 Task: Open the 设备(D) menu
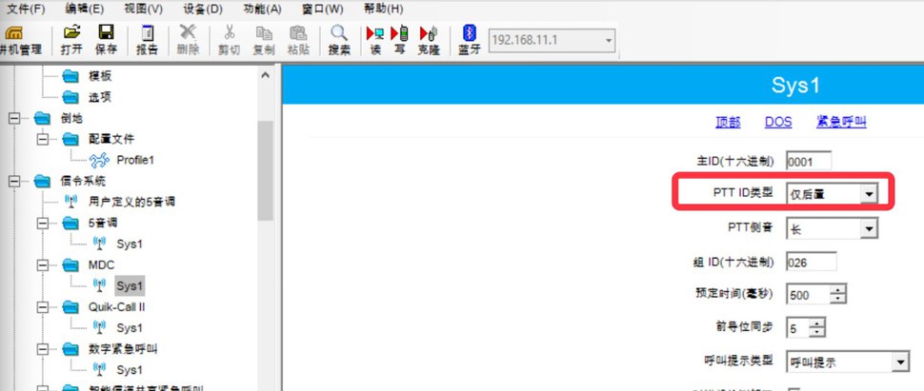click(203, 10)
